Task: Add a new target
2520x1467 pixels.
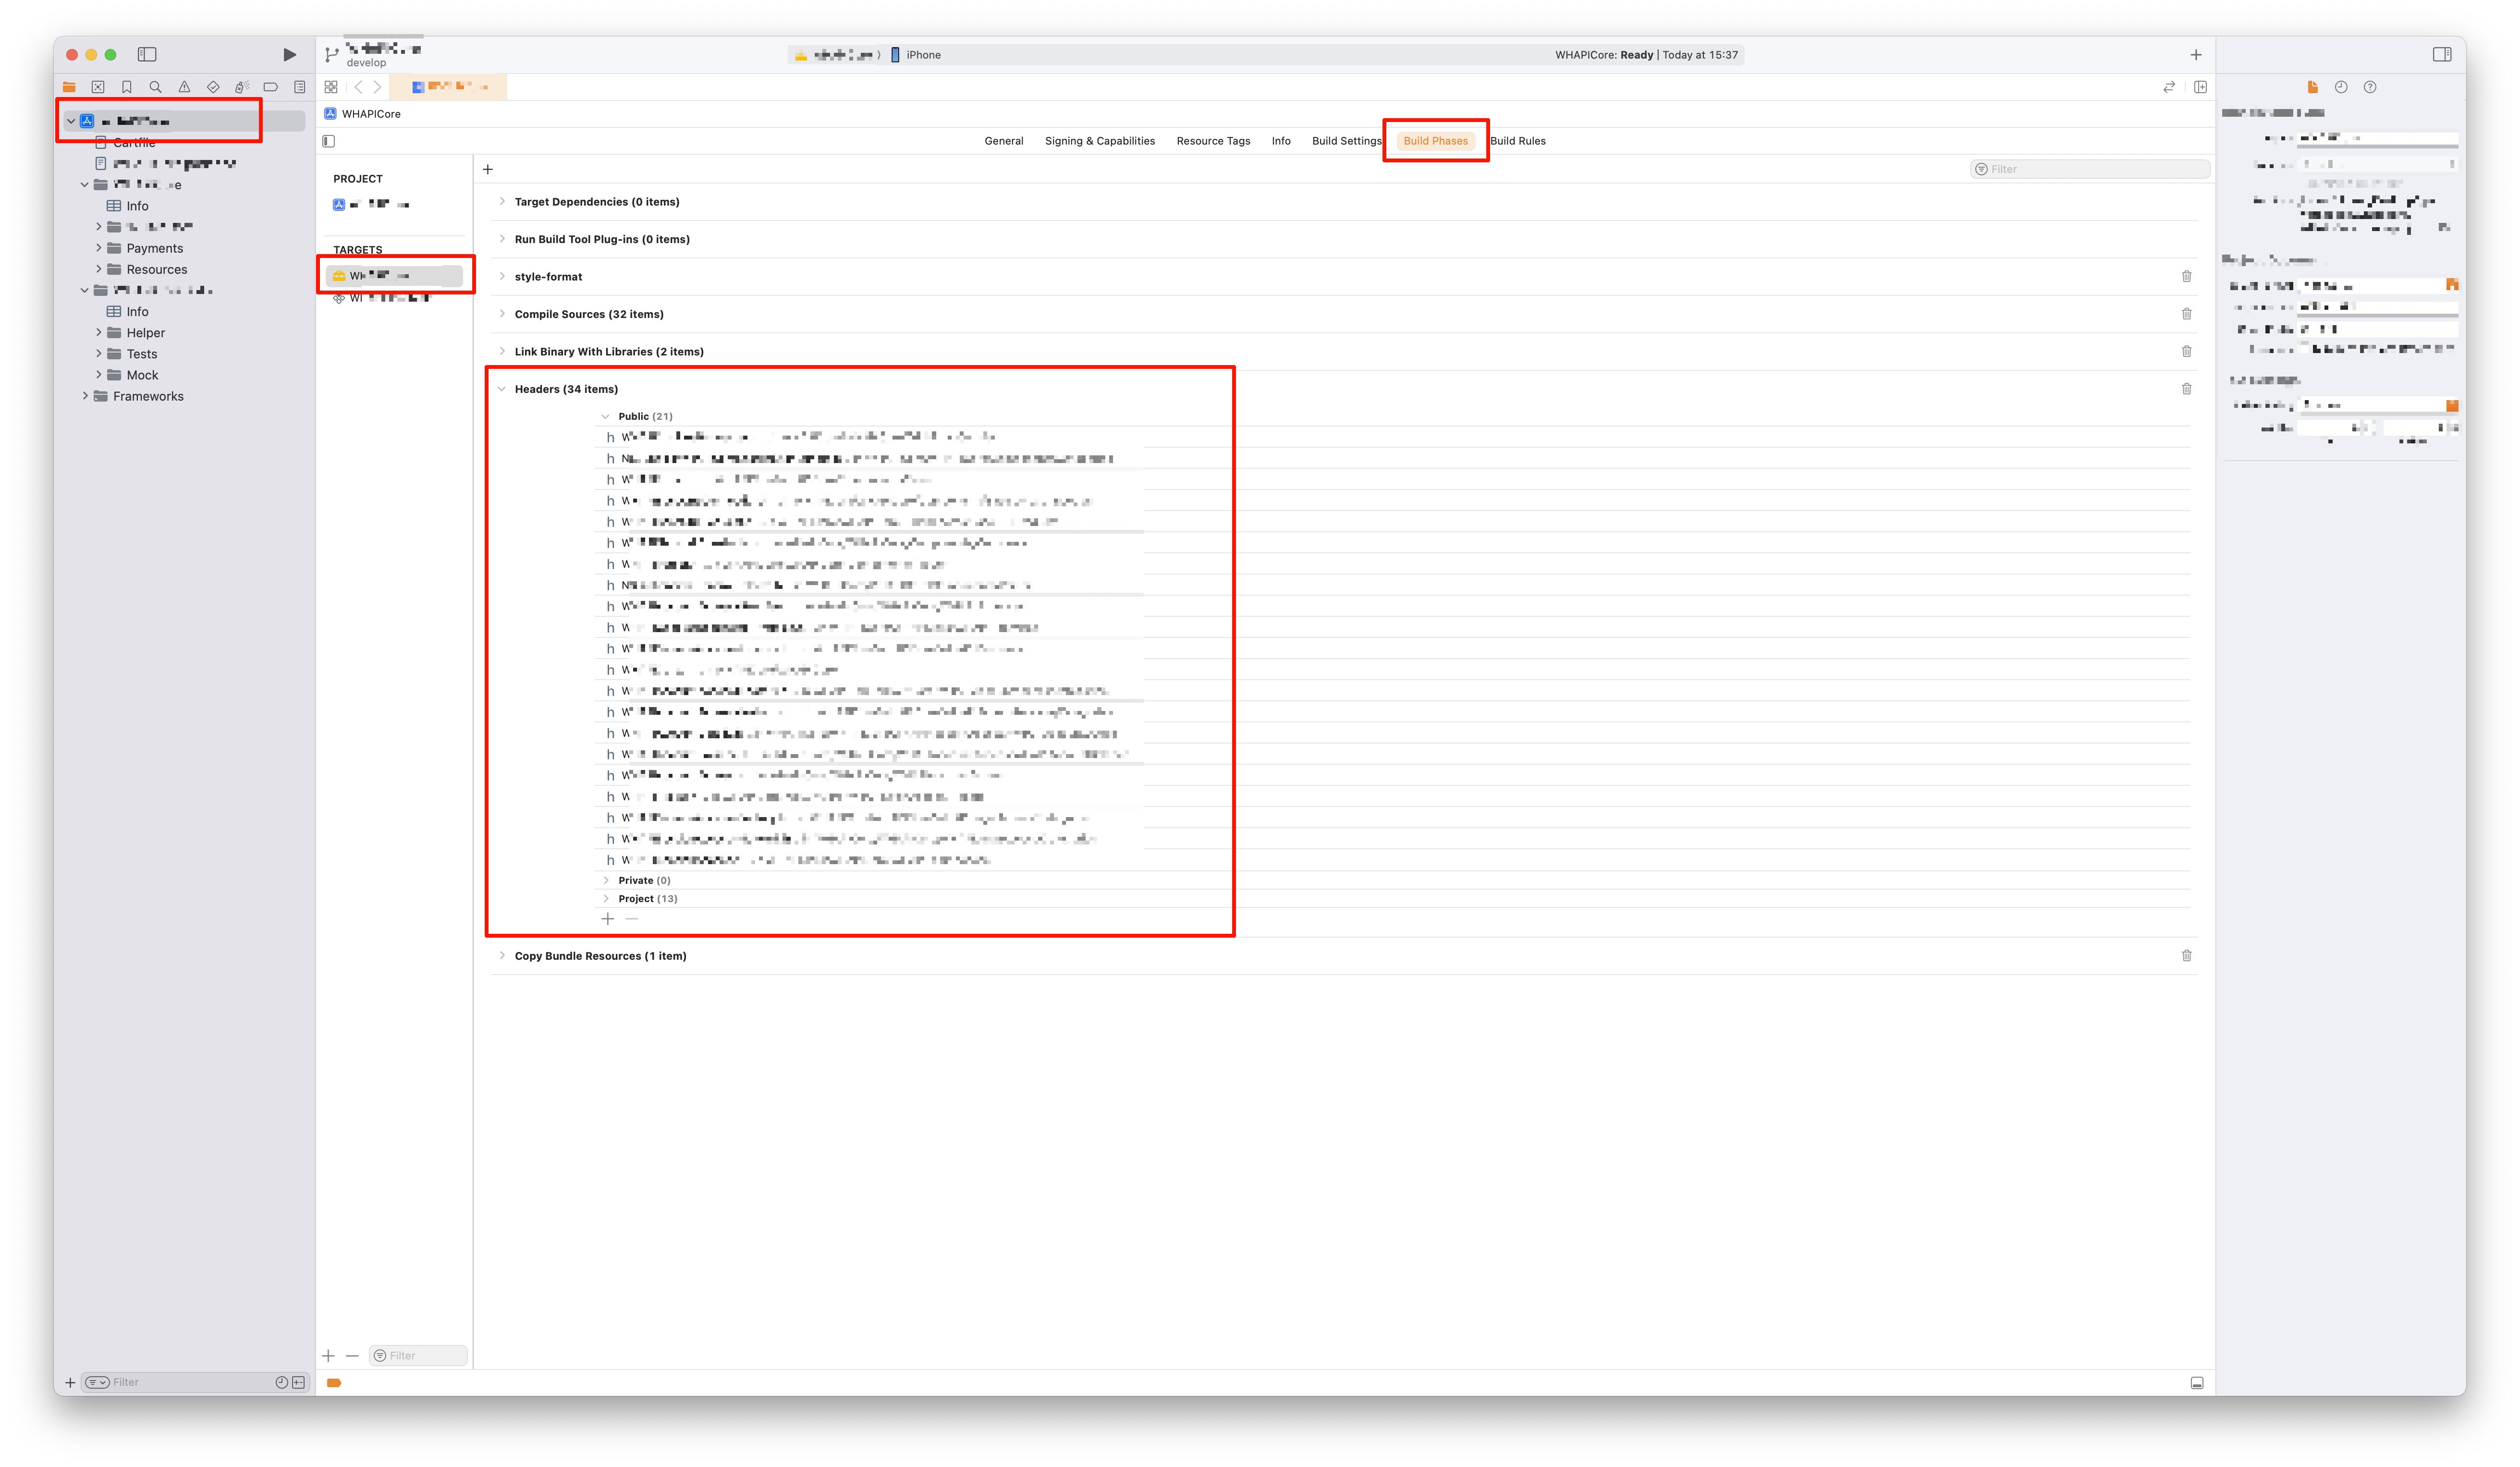Action: point(328,1355)
